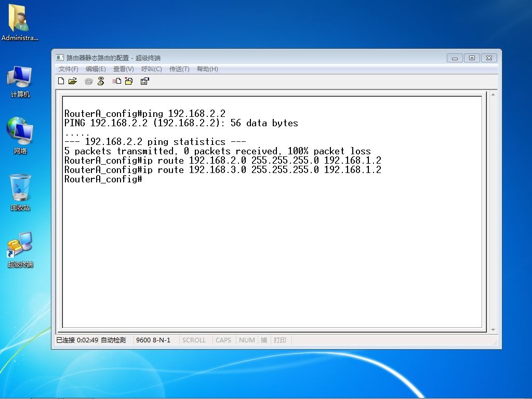Image resolution: width=532 pixels, height=399 pixels.
Task: Click the last RouterA_config# prompt line
Action: coord(103,179)
